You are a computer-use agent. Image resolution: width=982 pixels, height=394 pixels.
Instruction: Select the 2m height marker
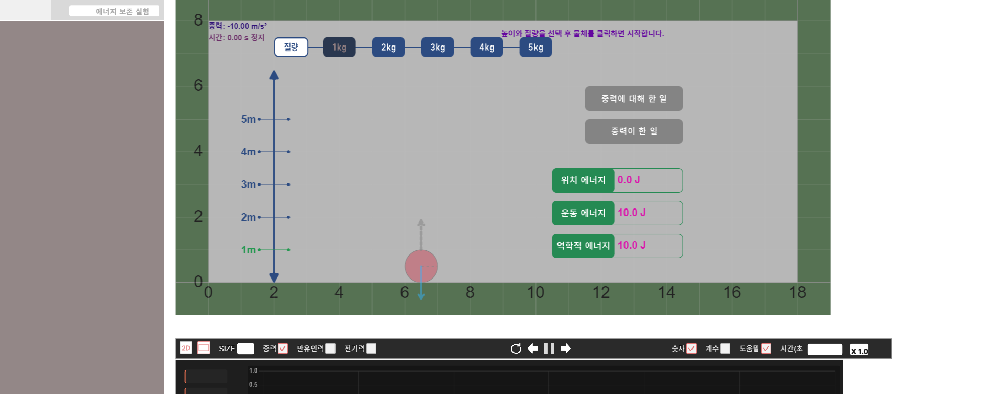pos(265,217)
